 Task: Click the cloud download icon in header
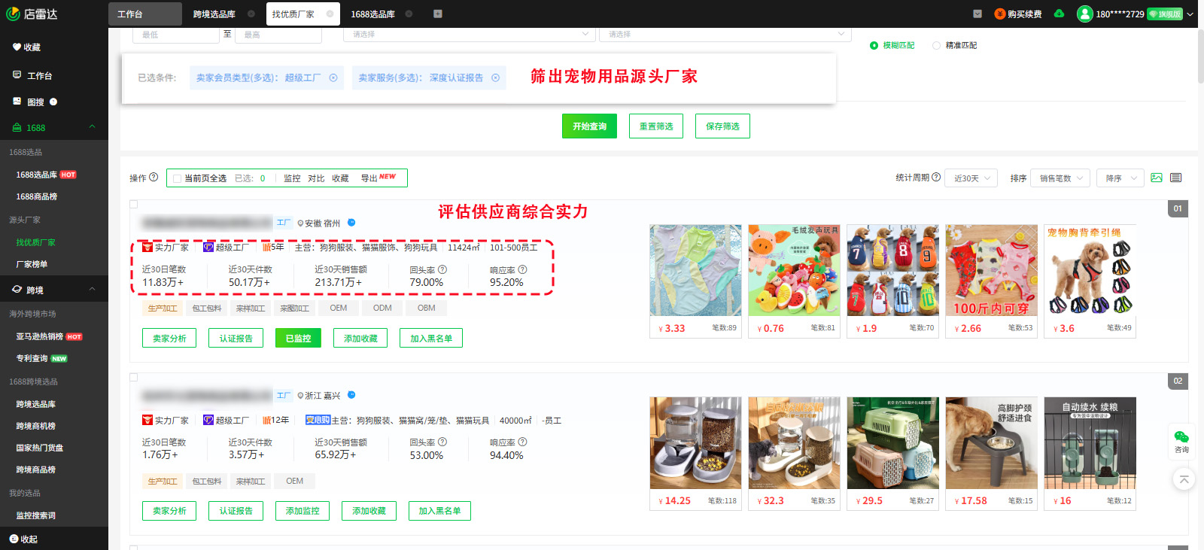1060,14
